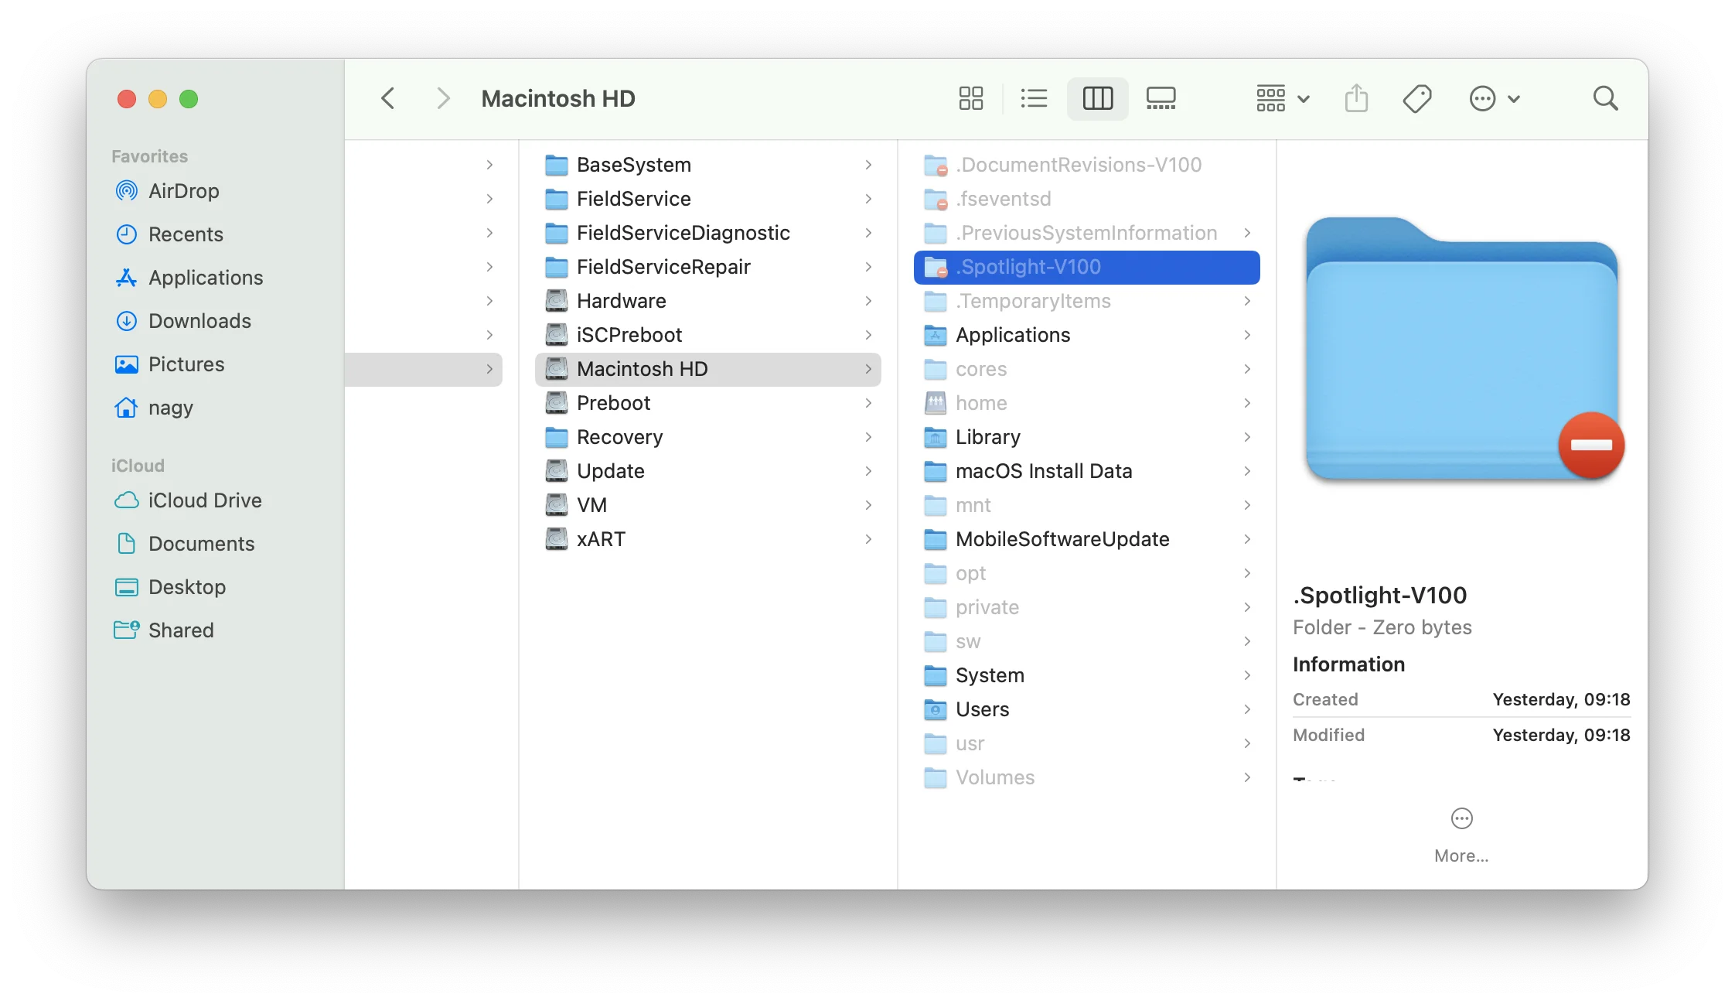Select the Library folder

[x=987, y=436]
